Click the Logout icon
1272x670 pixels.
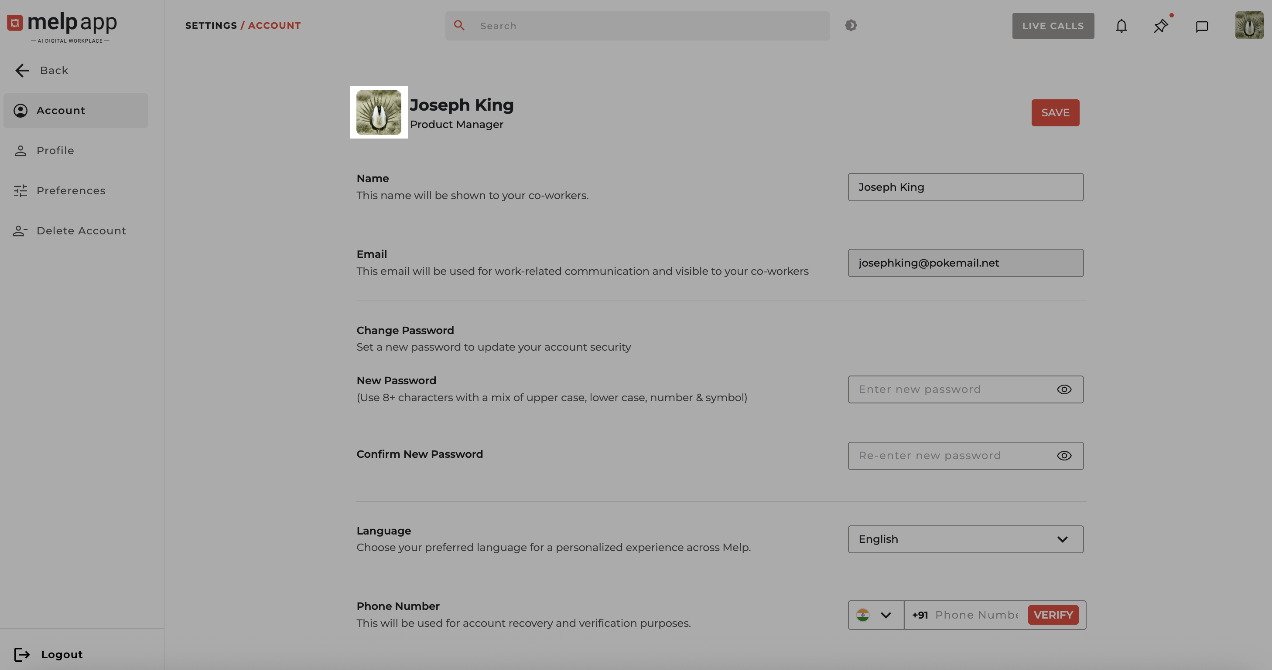22,654
